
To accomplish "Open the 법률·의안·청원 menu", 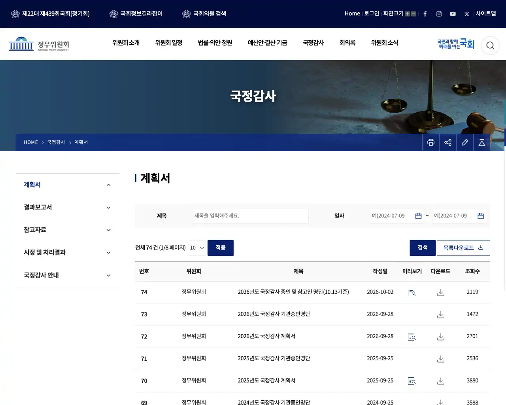I will pyautogui.click(x=215, y=43).
